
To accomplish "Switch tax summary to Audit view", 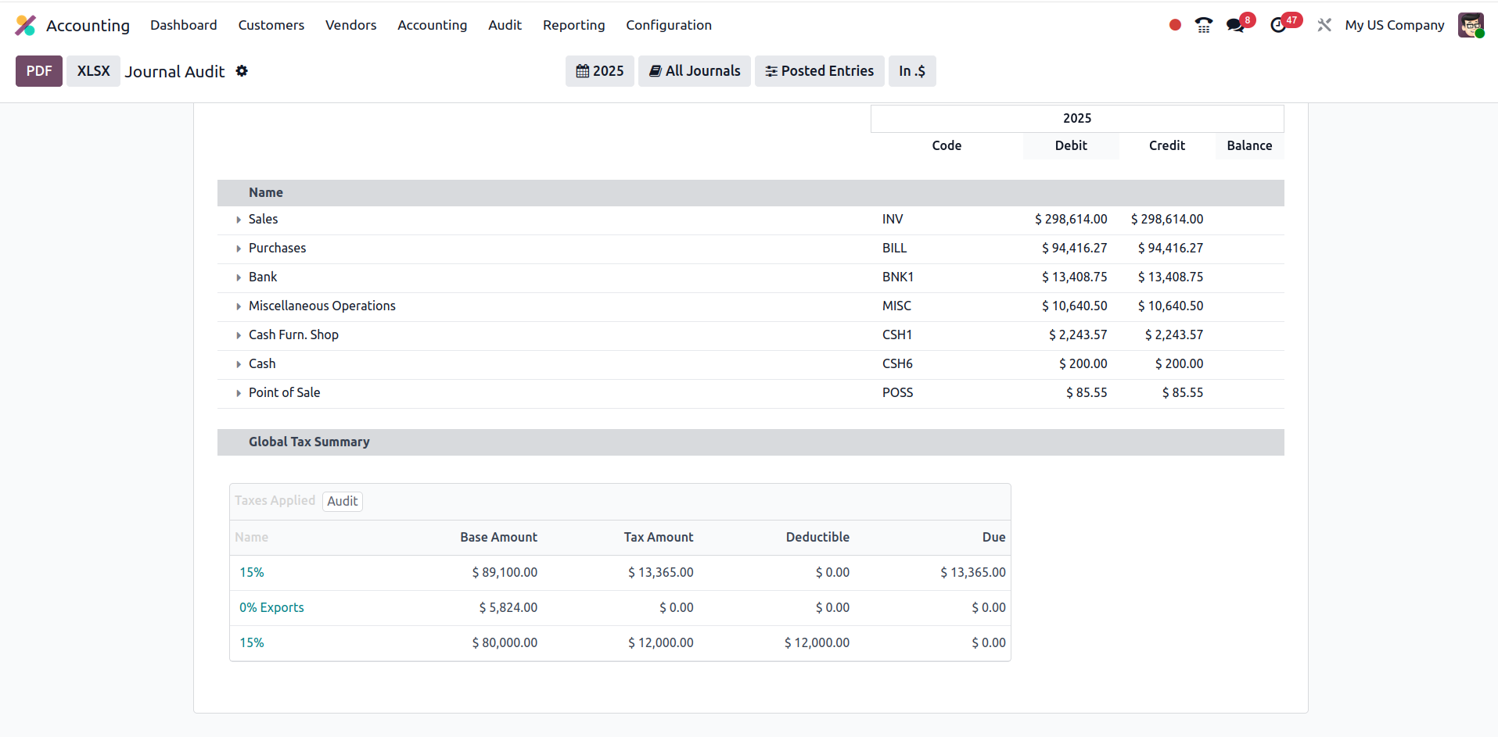I will click(x=342, y=501).
